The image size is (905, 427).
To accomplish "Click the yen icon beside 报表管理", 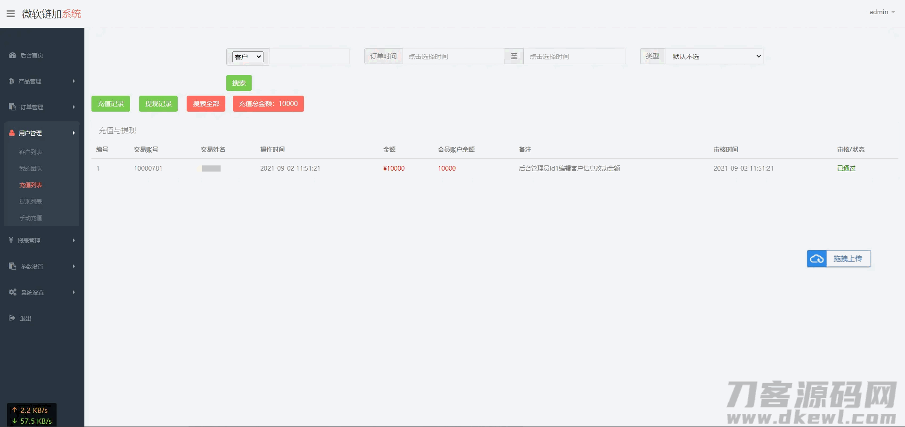I will [11, 240].
